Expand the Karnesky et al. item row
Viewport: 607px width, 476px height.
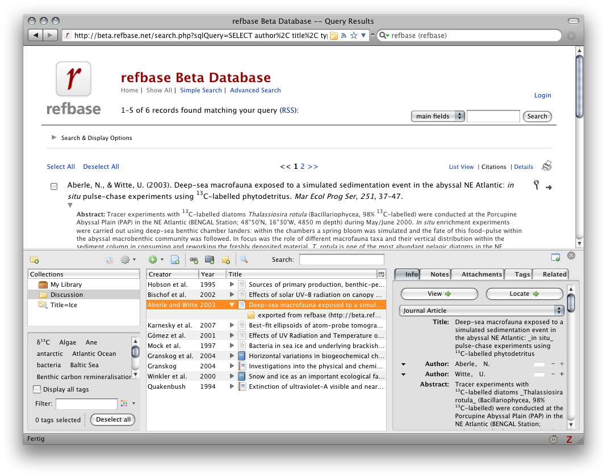click(232, 325)
